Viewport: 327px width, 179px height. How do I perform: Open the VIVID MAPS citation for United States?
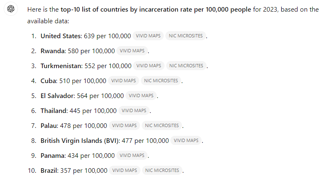click(148, 36)
